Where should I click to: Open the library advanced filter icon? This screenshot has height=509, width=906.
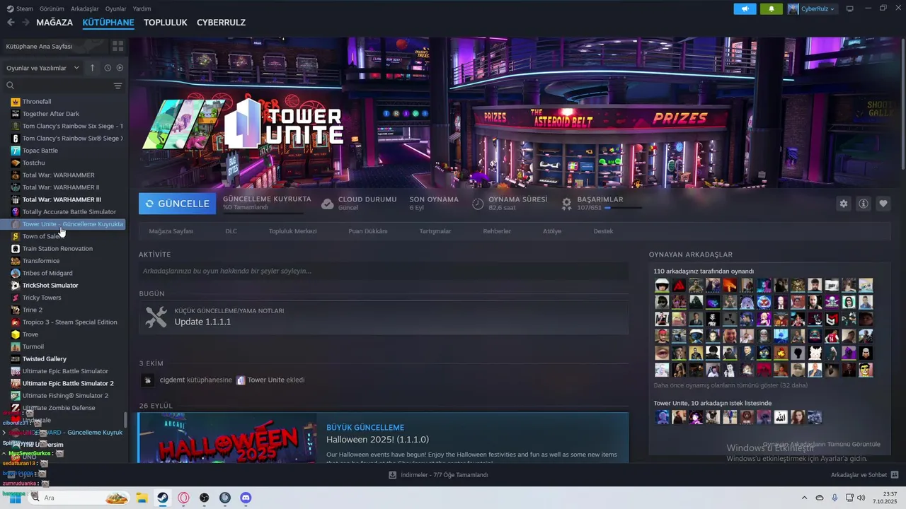(117, 86)
